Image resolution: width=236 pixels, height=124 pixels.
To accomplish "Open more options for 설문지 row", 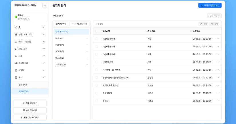I will coord(218,101).
